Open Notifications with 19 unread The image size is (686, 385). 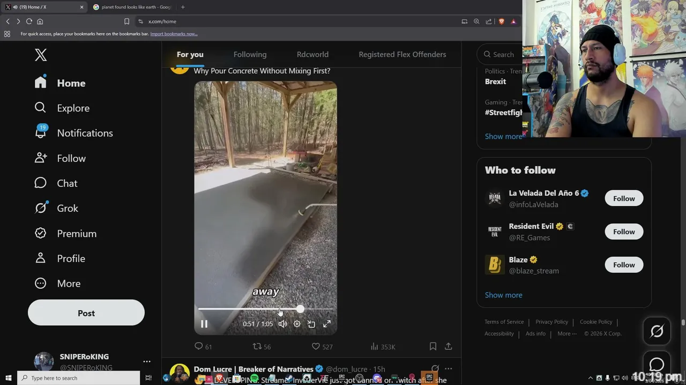pyautogui.click(x=73, y=133)
